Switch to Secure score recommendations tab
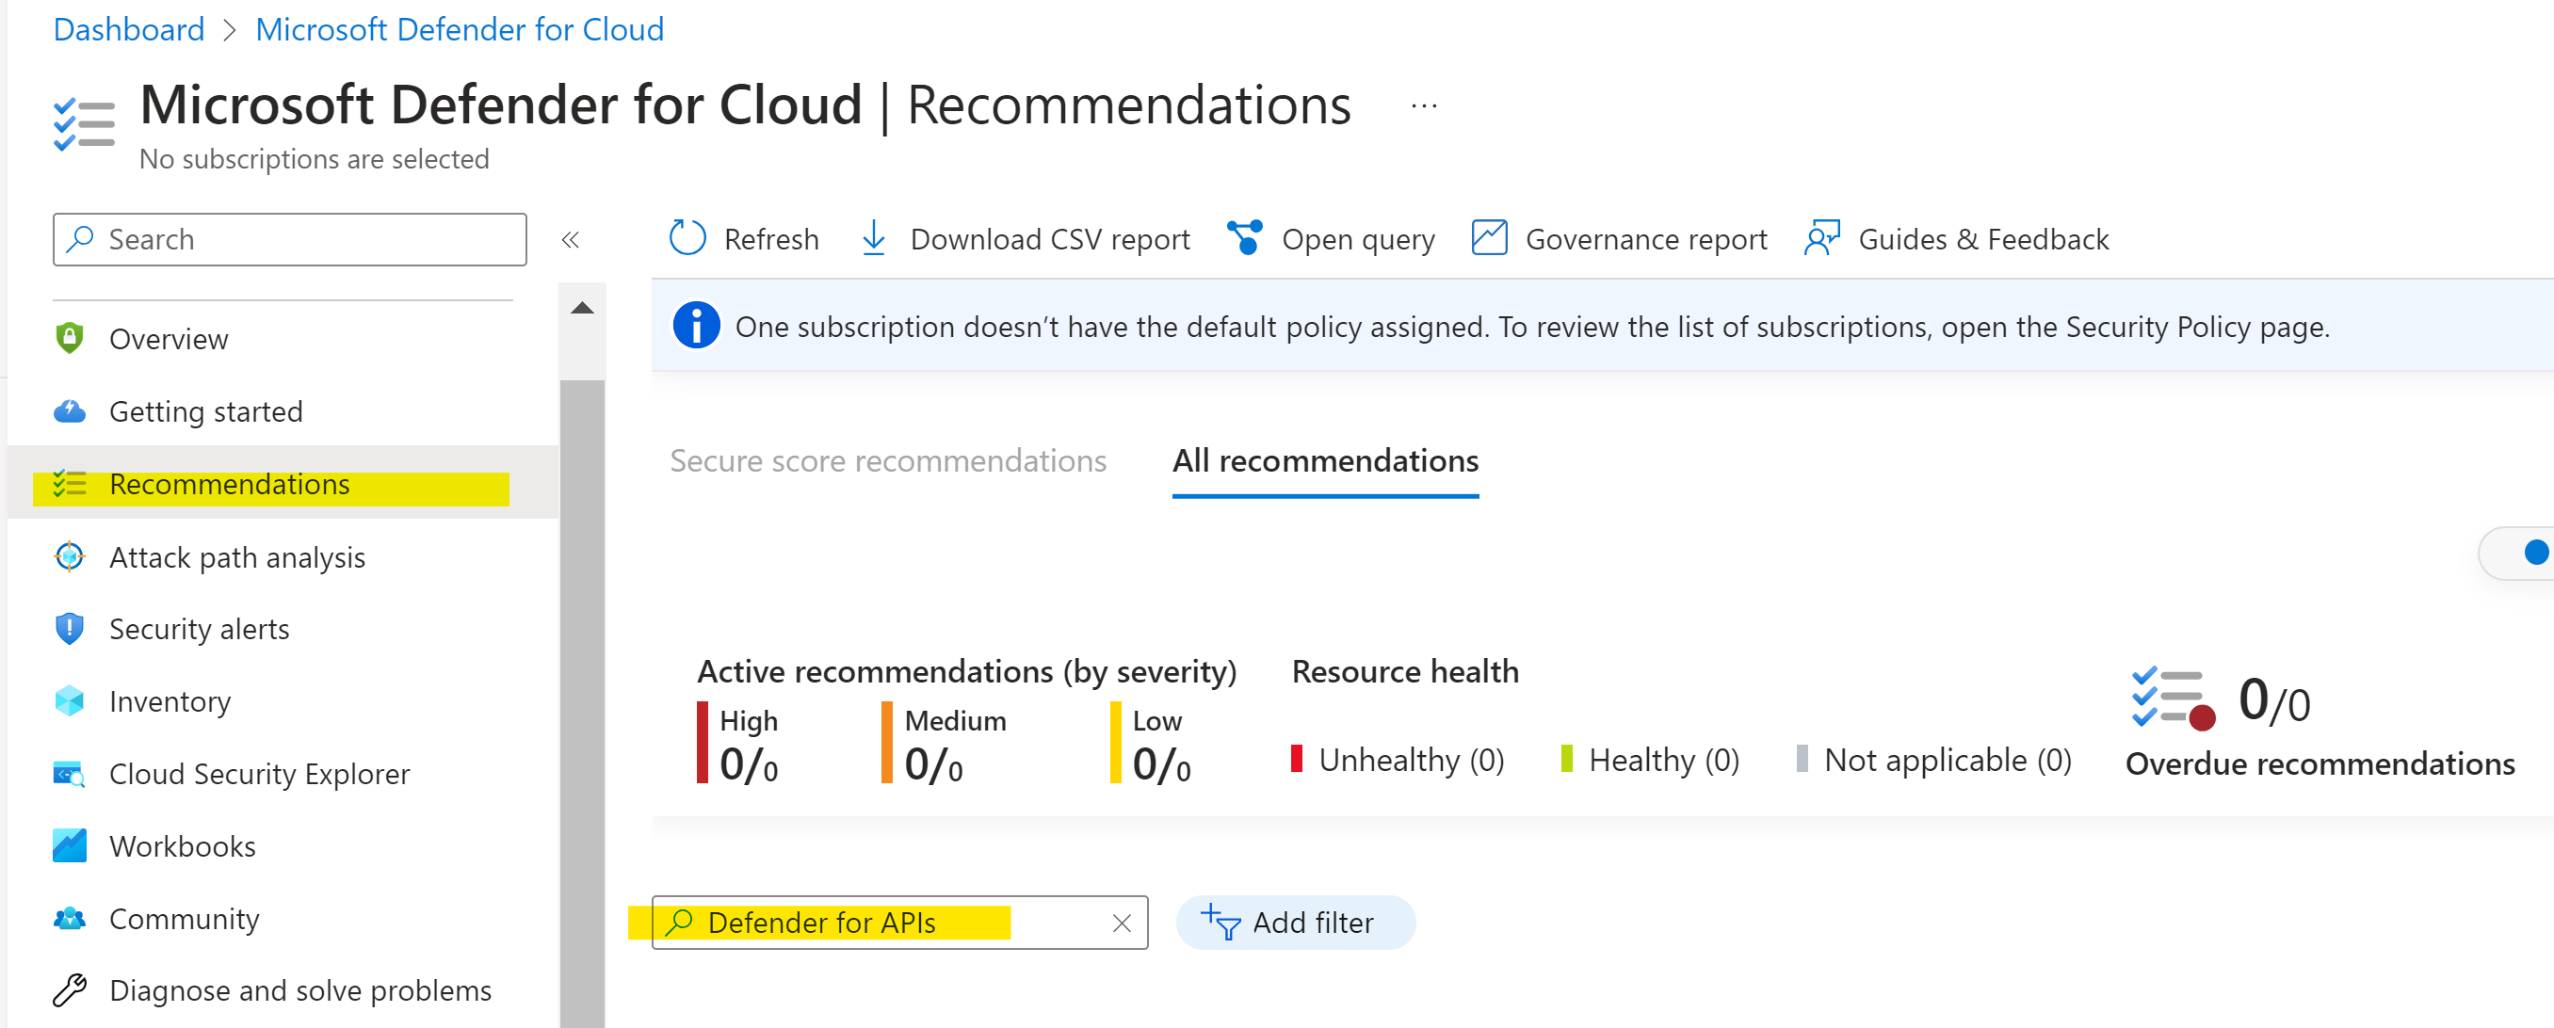Screen dimensions: 2554x1028 click(x=887, y=461)
